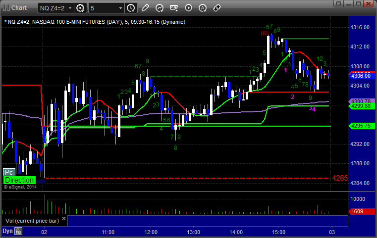Click the 10000 volume axis label
This screenshot has width=377, height=238.
[x=358, y=199]
